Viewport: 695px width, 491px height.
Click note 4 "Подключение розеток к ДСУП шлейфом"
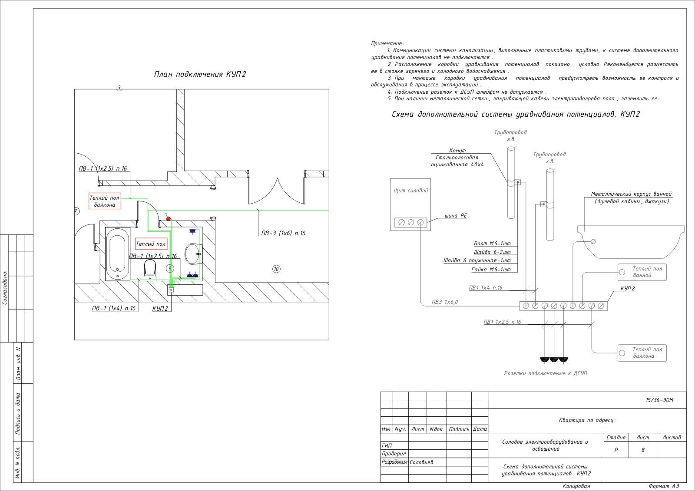[x=467, y=92]
